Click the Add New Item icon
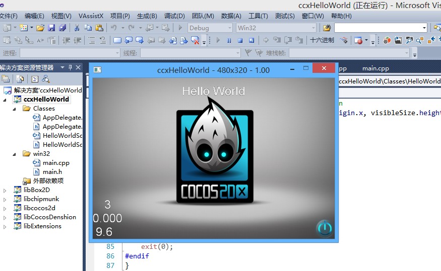Screen dimensions: 441x271 (24, 28)
